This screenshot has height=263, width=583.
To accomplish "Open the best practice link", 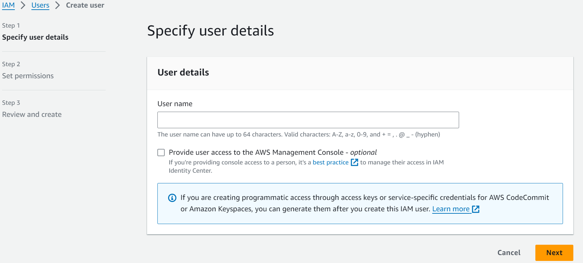I will pyautogui.click(x=331, y=162).
